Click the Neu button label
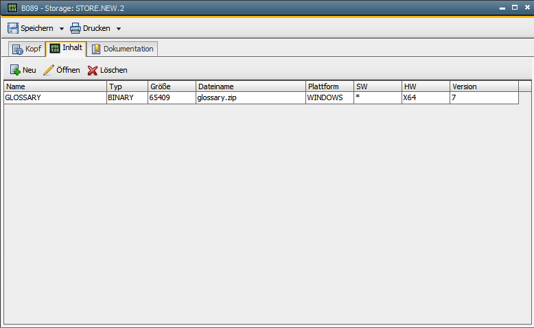This screenshot has height=328, width=534. pyautogui.click(x=30, y=70)
